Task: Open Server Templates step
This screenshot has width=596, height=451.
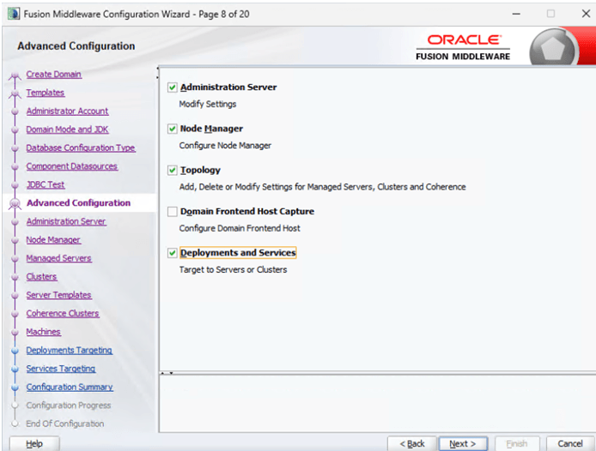Action: 59,295
